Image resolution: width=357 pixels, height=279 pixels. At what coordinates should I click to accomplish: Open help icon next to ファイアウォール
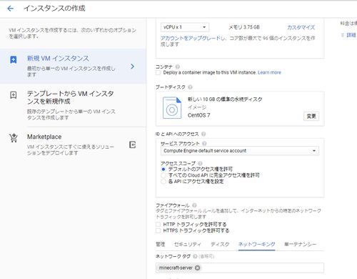(x=194, y=205)
